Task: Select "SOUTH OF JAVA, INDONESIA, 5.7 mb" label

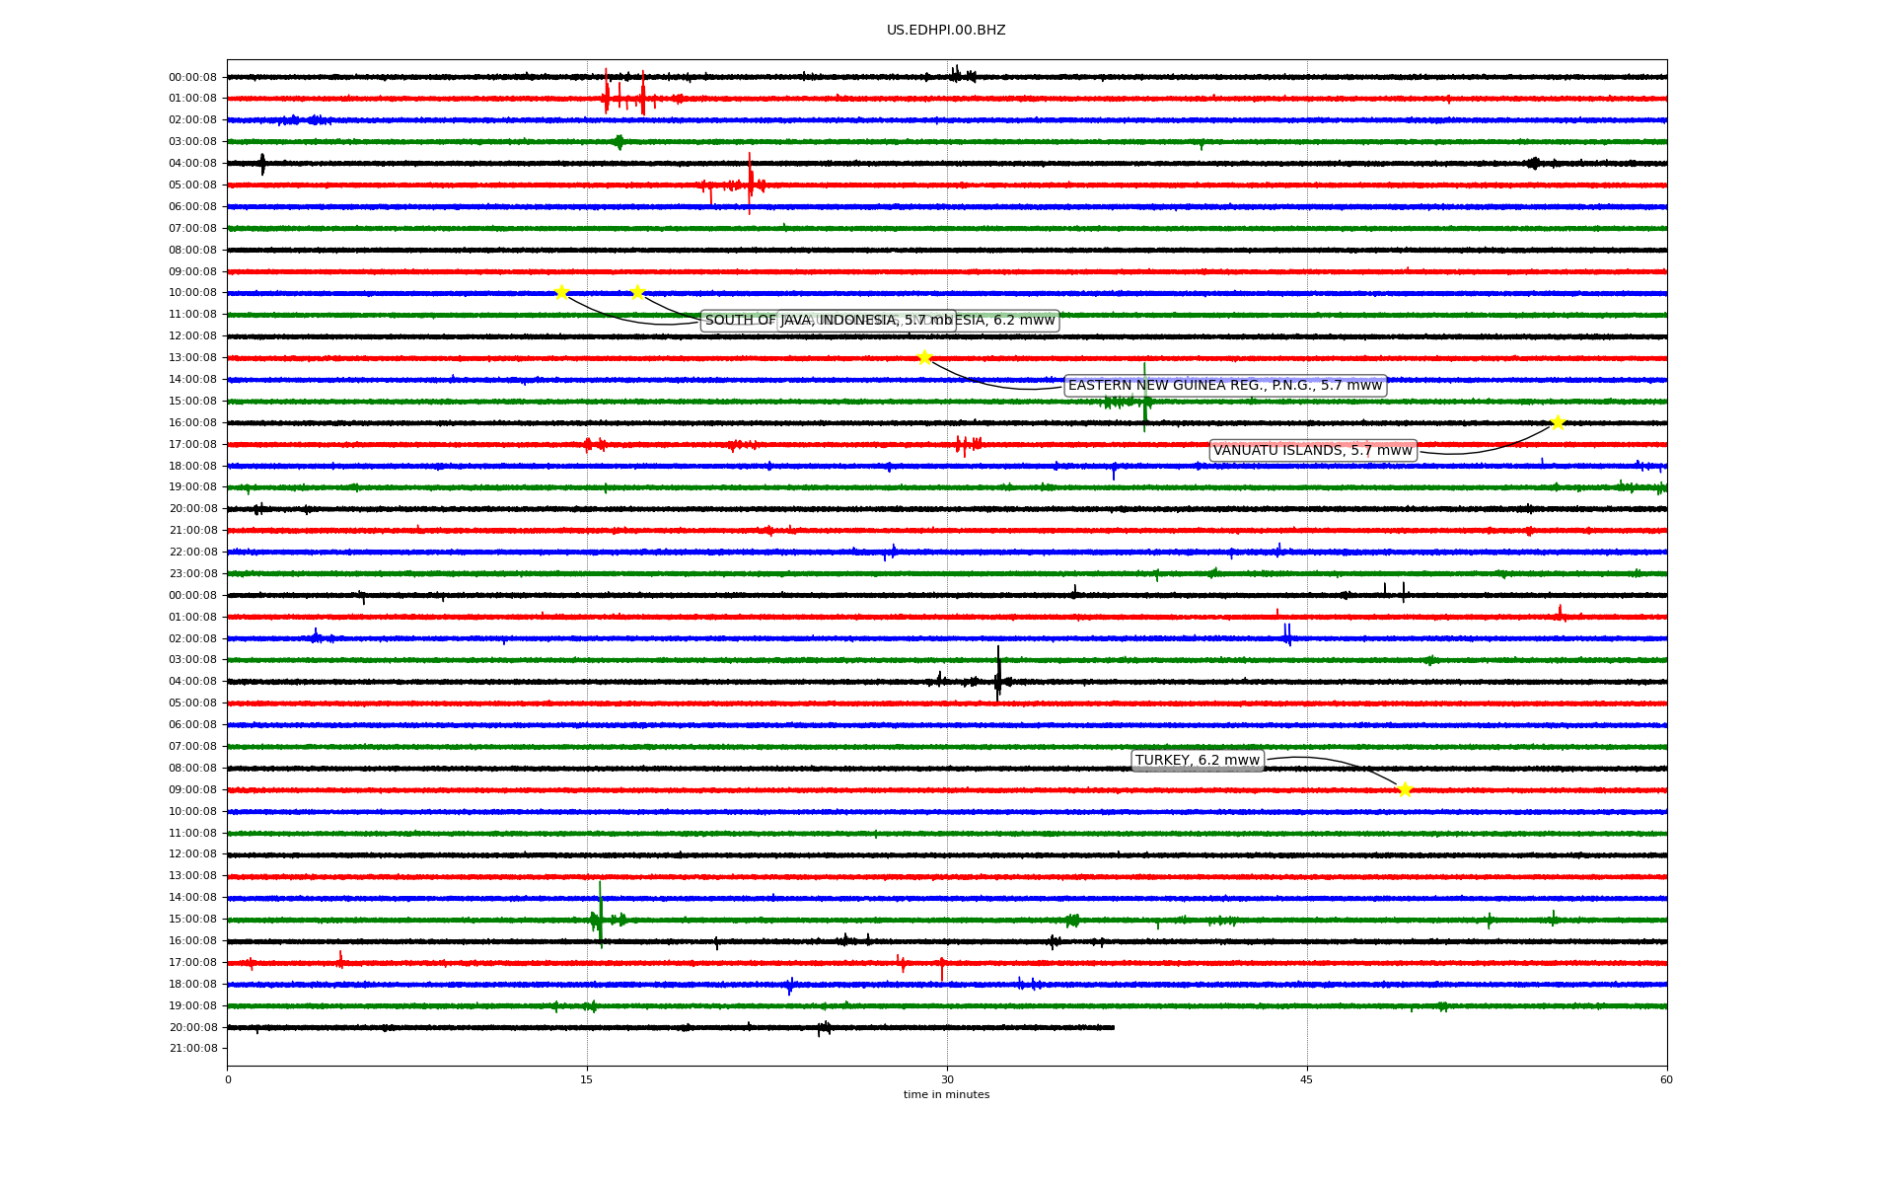Action: 829,320
